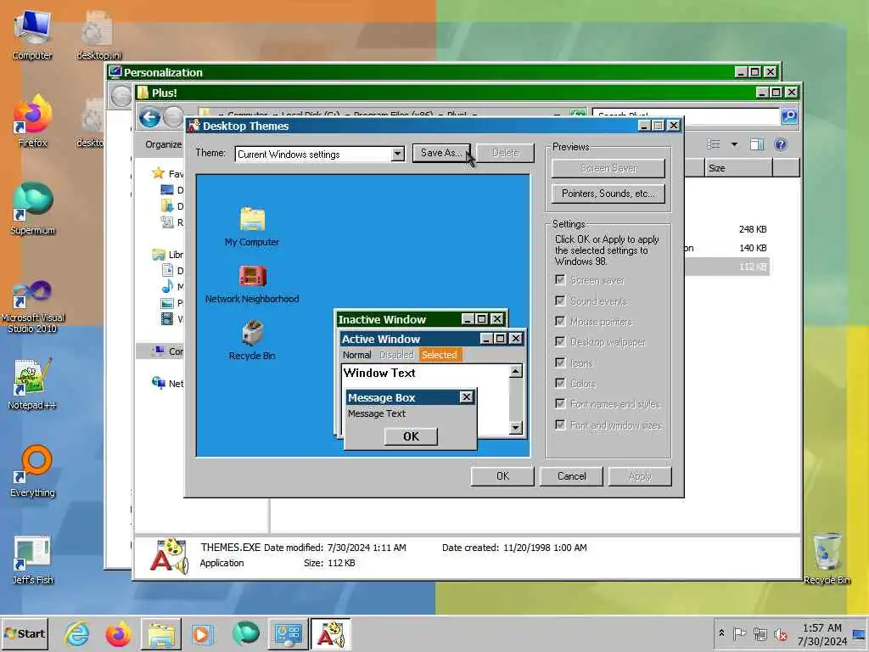Open the Jeff's Fish desktop shortcut

32,559
